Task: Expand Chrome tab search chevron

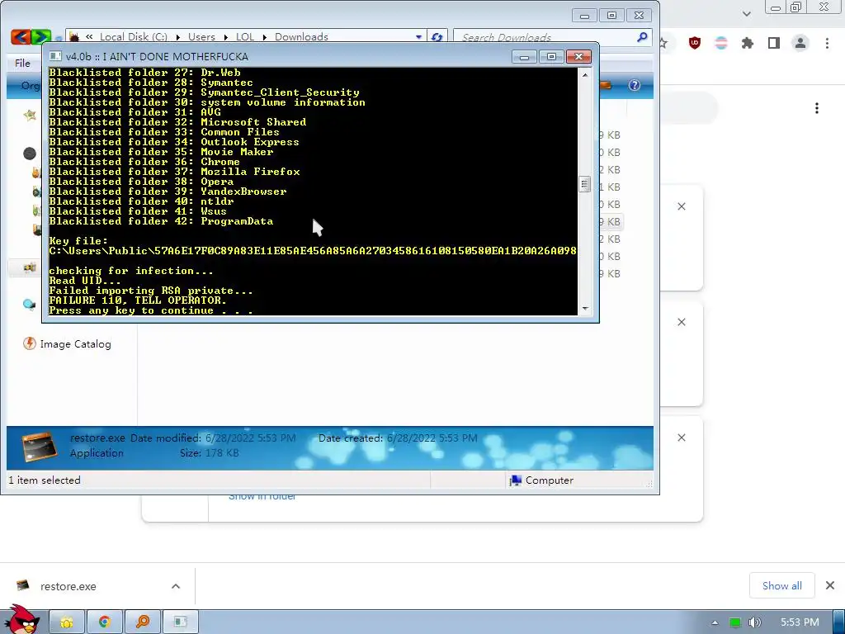Action: [x=746, y=13]
